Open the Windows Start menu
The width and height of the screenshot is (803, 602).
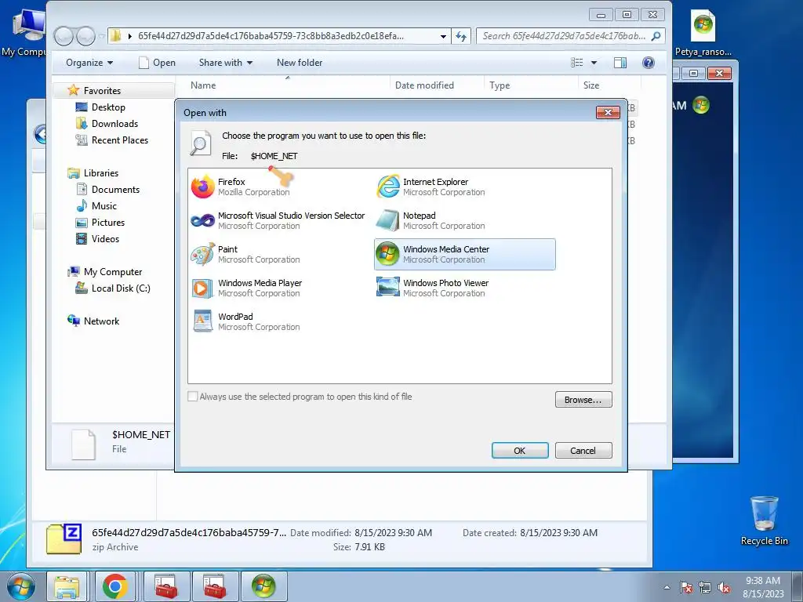coord(21,586)
